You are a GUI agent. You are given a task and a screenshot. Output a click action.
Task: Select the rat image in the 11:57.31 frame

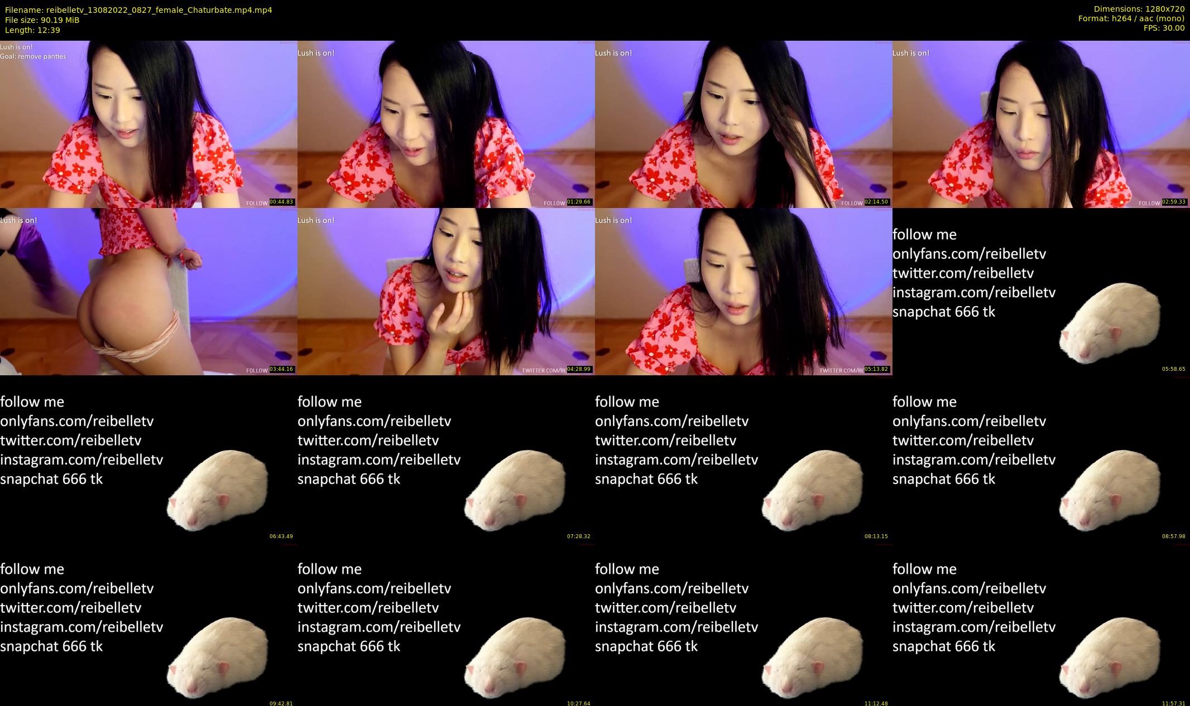(1110, 657)
